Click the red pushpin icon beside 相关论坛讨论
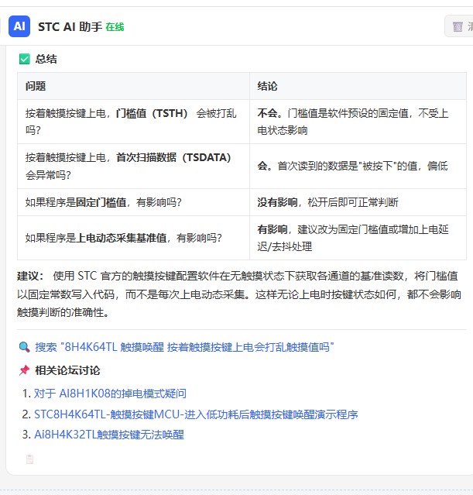The image size is (473, 495). (24, 370)
